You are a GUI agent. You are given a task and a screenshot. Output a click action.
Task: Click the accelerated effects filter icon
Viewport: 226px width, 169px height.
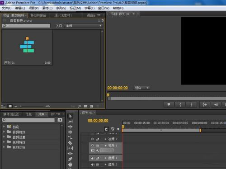(x=60, y=120)
